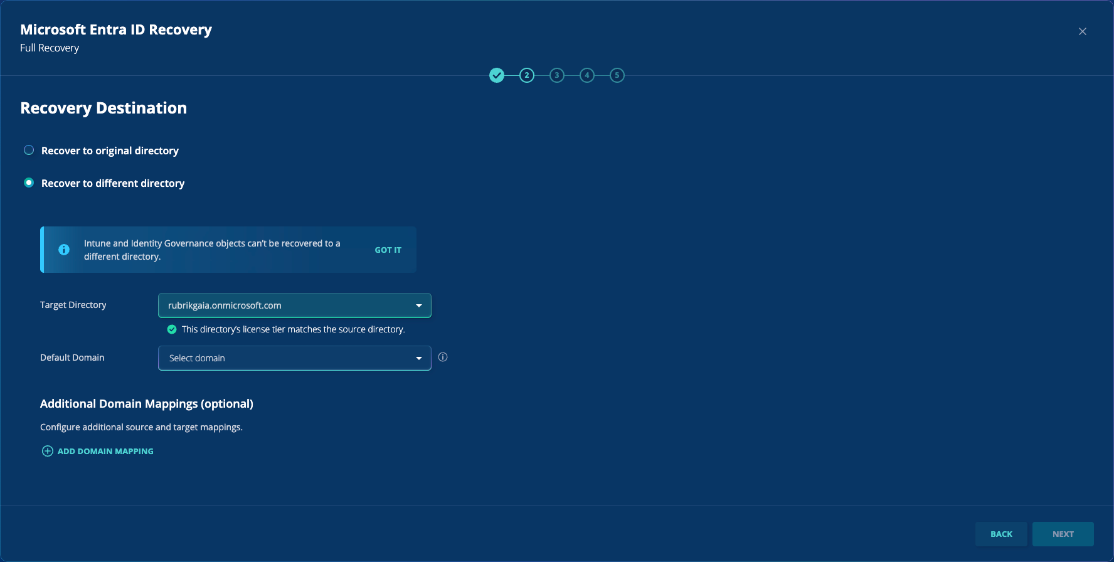Jump to step 5 in the wizard
1114x562 pixels.
click(617, 75)
